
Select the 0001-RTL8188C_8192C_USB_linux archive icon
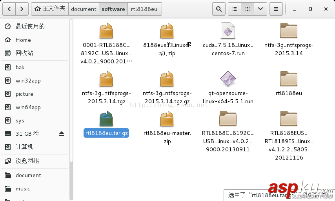[106, 31]
